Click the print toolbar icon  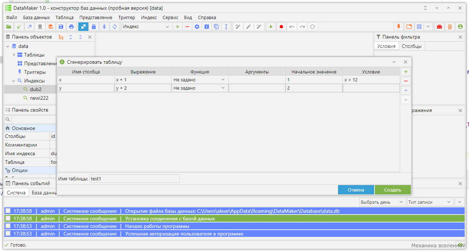[x=71, y=27]
